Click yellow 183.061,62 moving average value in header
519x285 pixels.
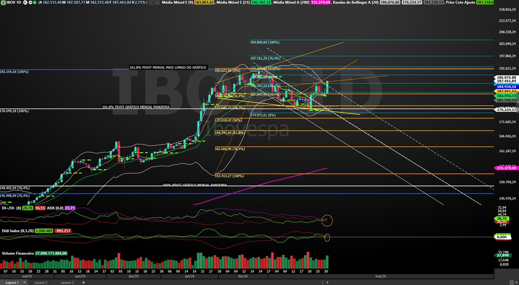point(203,2)
